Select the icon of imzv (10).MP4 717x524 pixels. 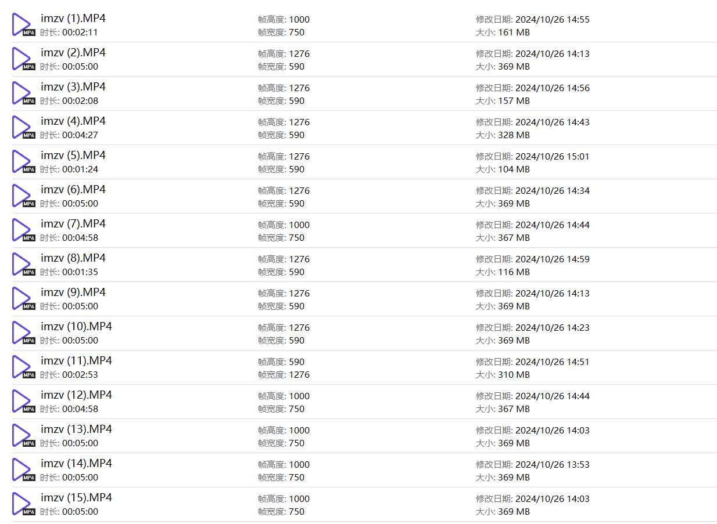tap(22, 333)
